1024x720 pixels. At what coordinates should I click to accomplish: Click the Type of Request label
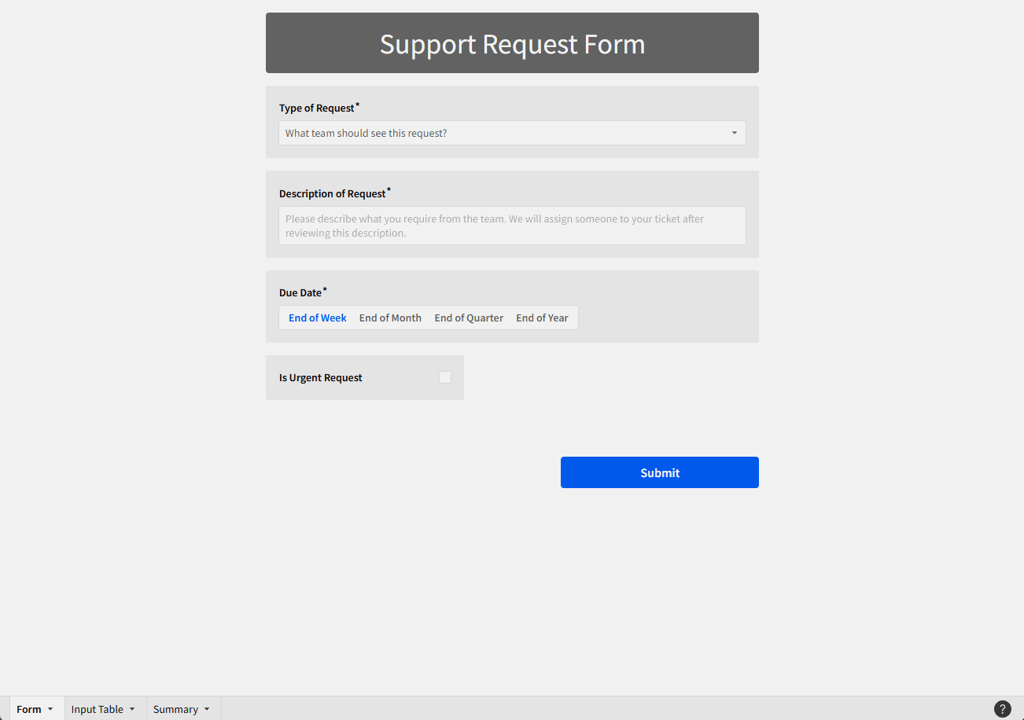(x=317, y=108)
